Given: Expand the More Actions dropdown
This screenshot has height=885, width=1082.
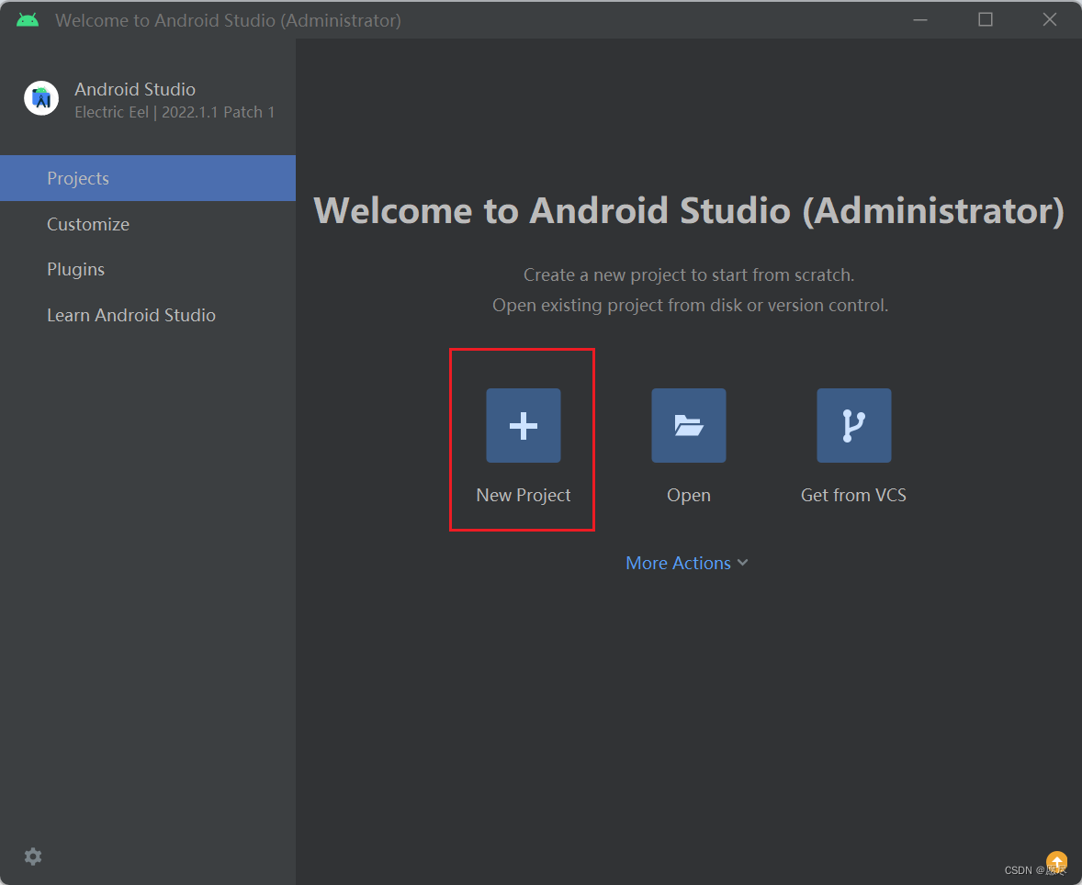Looking at the screenshot, I should [686, 563].
